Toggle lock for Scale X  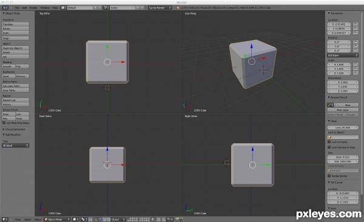[x=356, y=64]
